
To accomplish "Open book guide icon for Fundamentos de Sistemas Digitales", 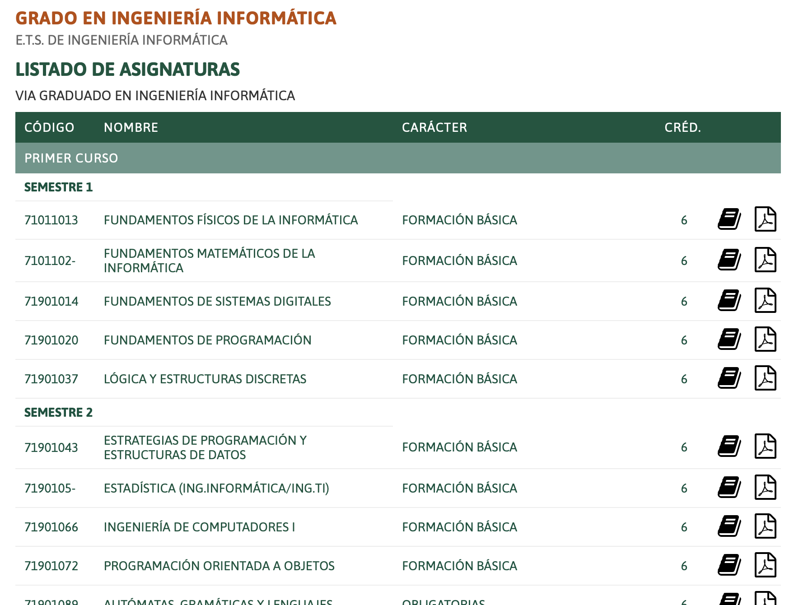I will (729, 300).
